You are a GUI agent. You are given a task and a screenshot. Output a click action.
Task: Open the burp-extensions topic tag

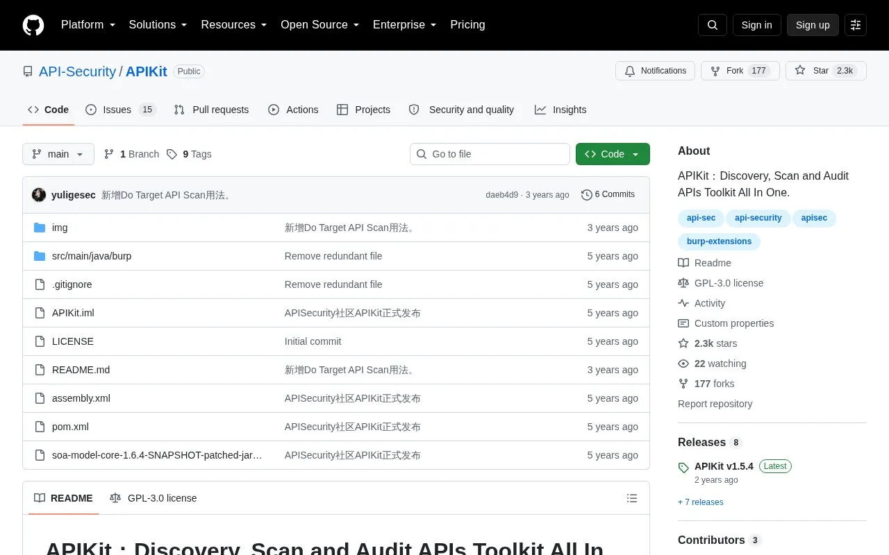(720, 241)
